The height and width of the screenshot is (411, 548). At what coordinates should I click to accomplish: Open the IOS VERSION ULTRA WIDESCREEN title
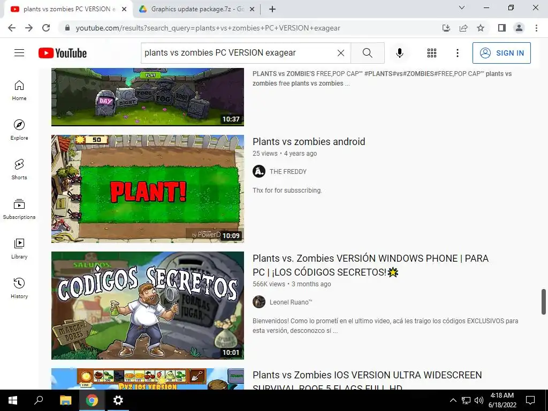(367, 380)
